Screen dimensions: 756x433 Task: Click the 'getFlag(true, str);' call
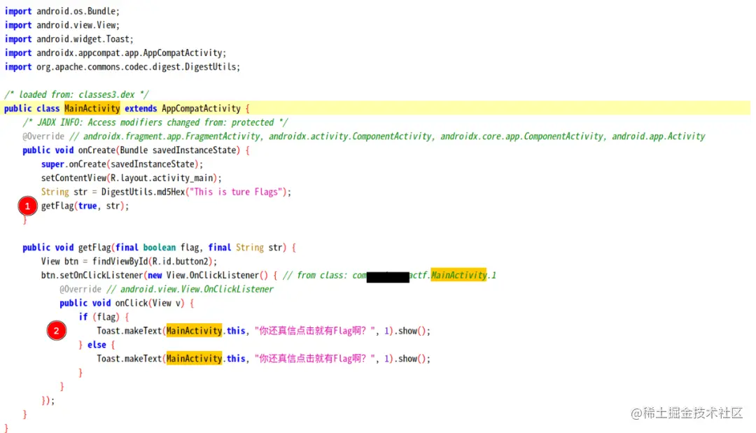85,206
